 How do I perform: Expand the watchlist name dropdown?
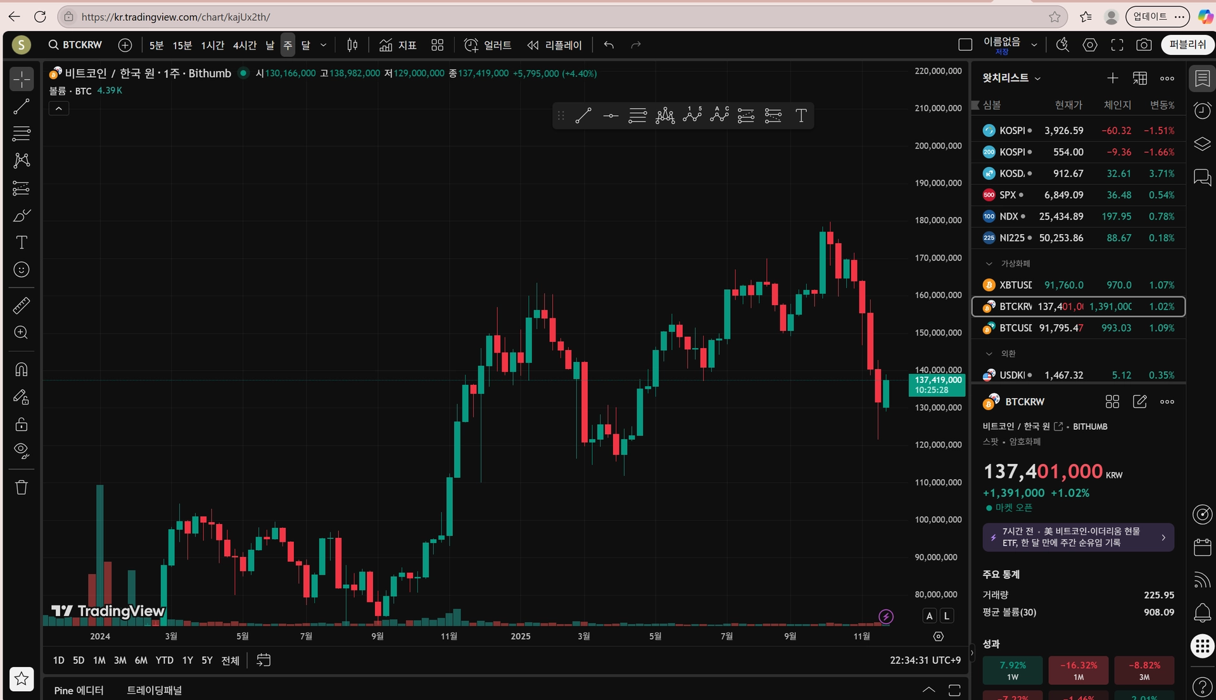pos(1037,78)
